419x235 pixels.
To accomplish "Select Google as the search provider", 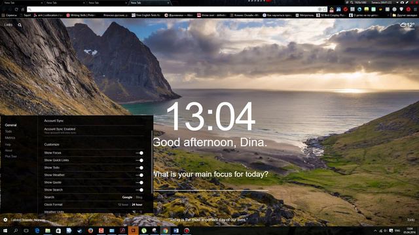I will point(127,197).
